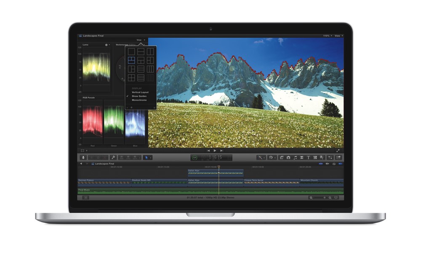Enable the Monochrome display option
Image resolution: width=421 pixels, height=259 pixels.
(x=139, y=100)
